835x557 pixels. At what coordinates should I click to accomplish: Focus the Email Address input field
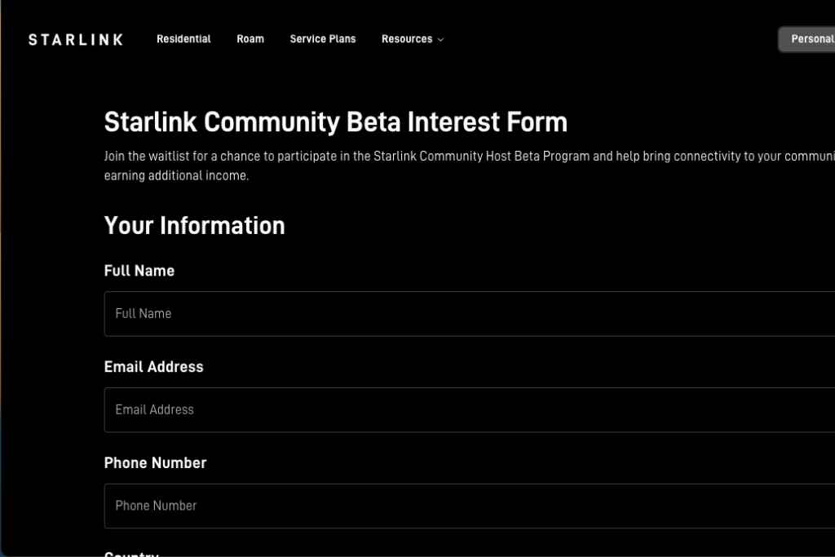point(470,409)
